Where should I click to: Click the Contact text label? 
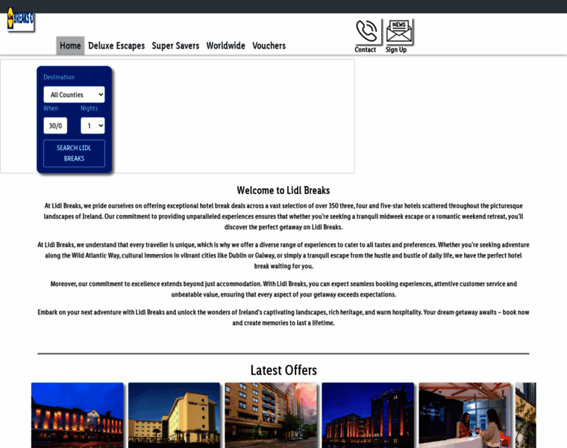[x=366, y=50]
